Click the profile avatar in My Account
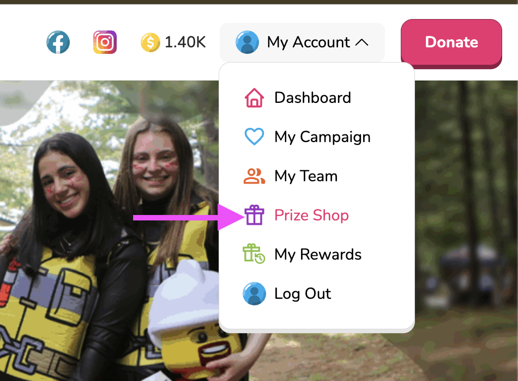This screenshot has height=381, width=518. coord(247,42)
